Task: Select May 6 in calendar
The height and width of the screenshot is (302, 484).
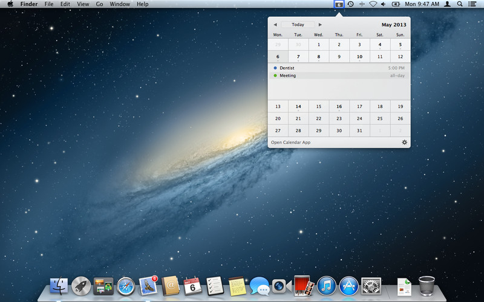Action: coord(278,57)
